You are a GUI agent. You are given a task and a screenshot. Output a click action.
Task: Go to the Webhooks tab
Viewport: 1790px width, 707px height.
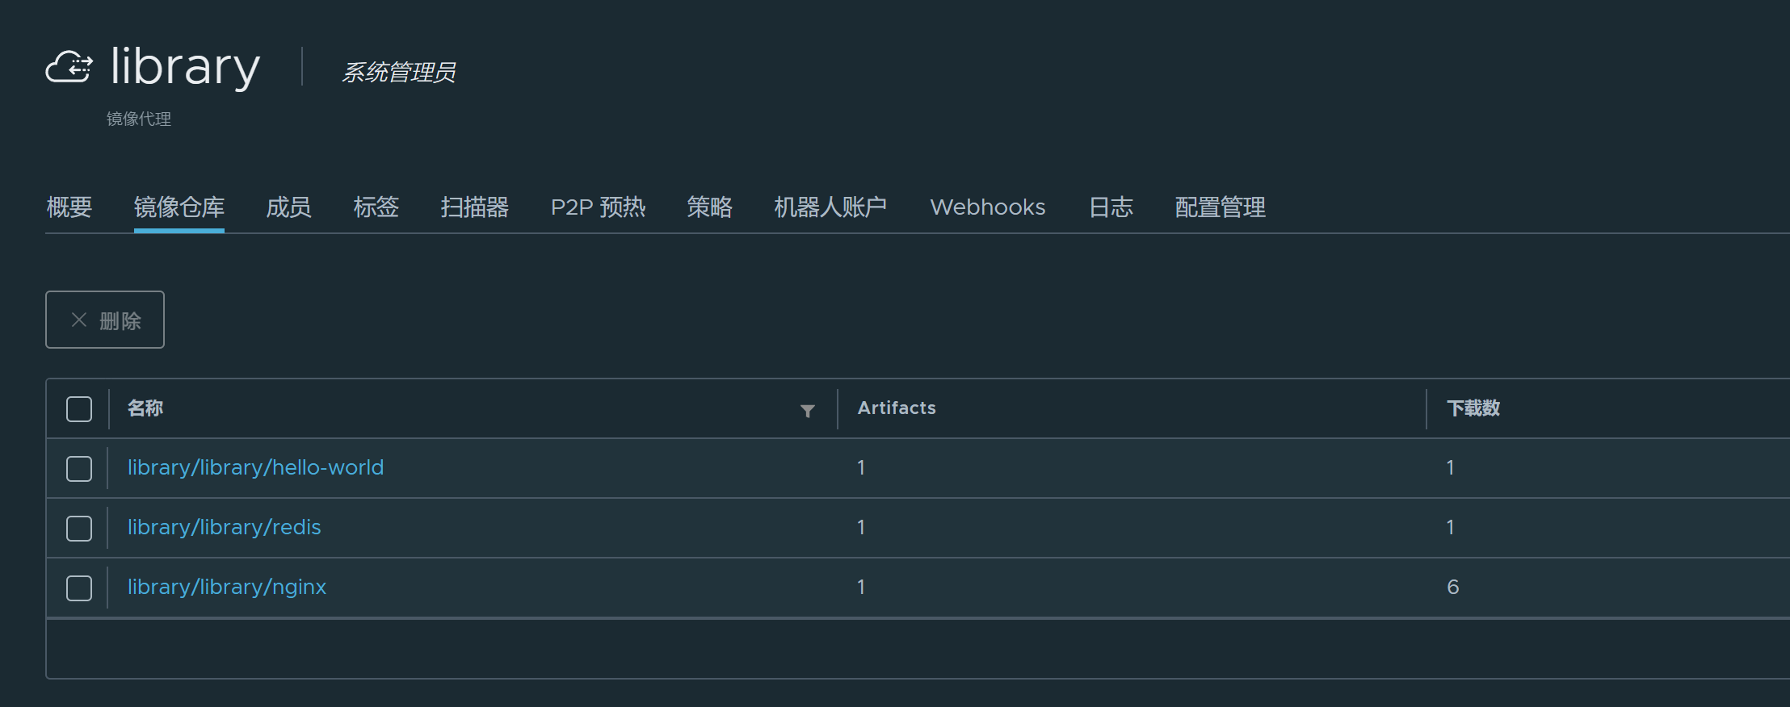(987, 207)
